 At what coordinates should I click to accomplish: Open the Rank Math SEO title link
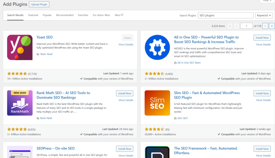click(63, 95)
